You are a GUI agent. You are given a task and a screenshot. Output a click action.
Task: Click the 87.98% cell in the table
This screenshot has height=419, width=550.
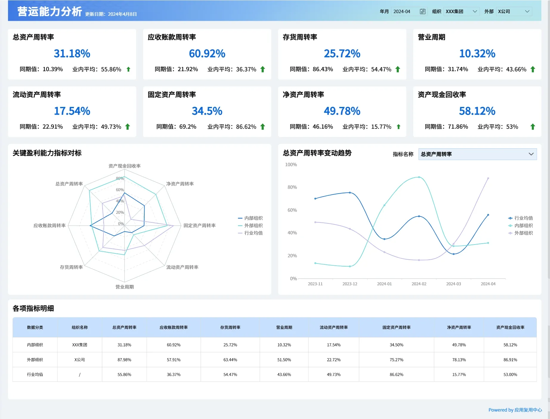pos(124,360)
